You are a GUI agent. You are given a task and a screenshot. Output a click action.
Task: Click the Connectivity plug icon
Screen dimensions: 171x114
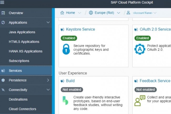(x=3, y=90)
